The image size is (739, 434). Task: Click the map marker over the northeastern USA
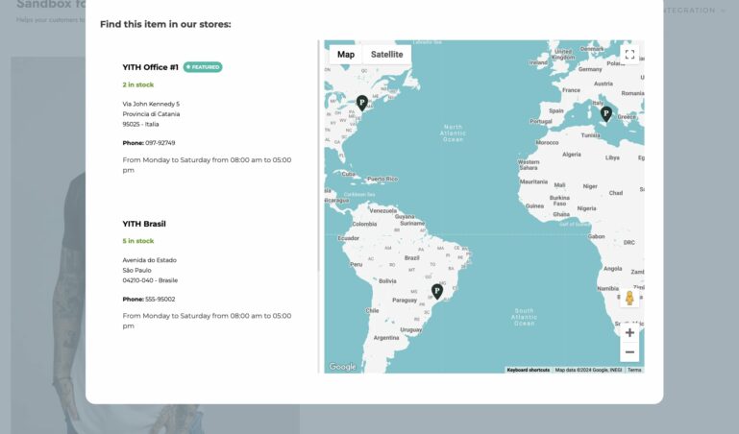click(x=361, y=103)
